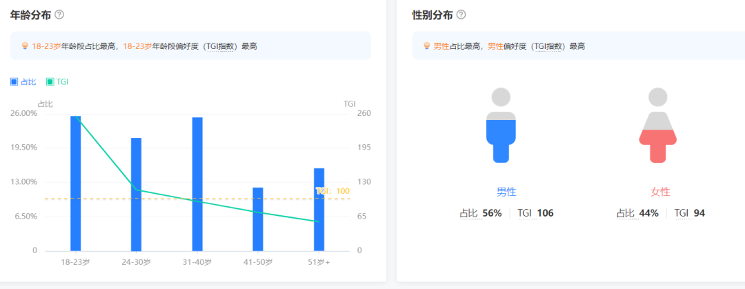This screenshot has height=289, width=745.
Task: Click the lightbulb icon in gender insight banner
Action: click(x=427, y=46)
